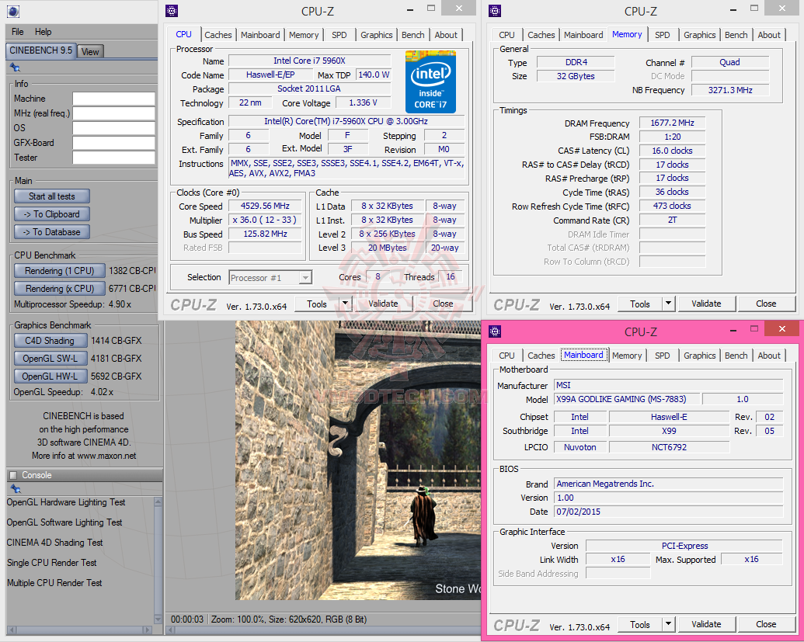Open the SPD tab in the processor info window
804x642 pixels.
point(339,35)
